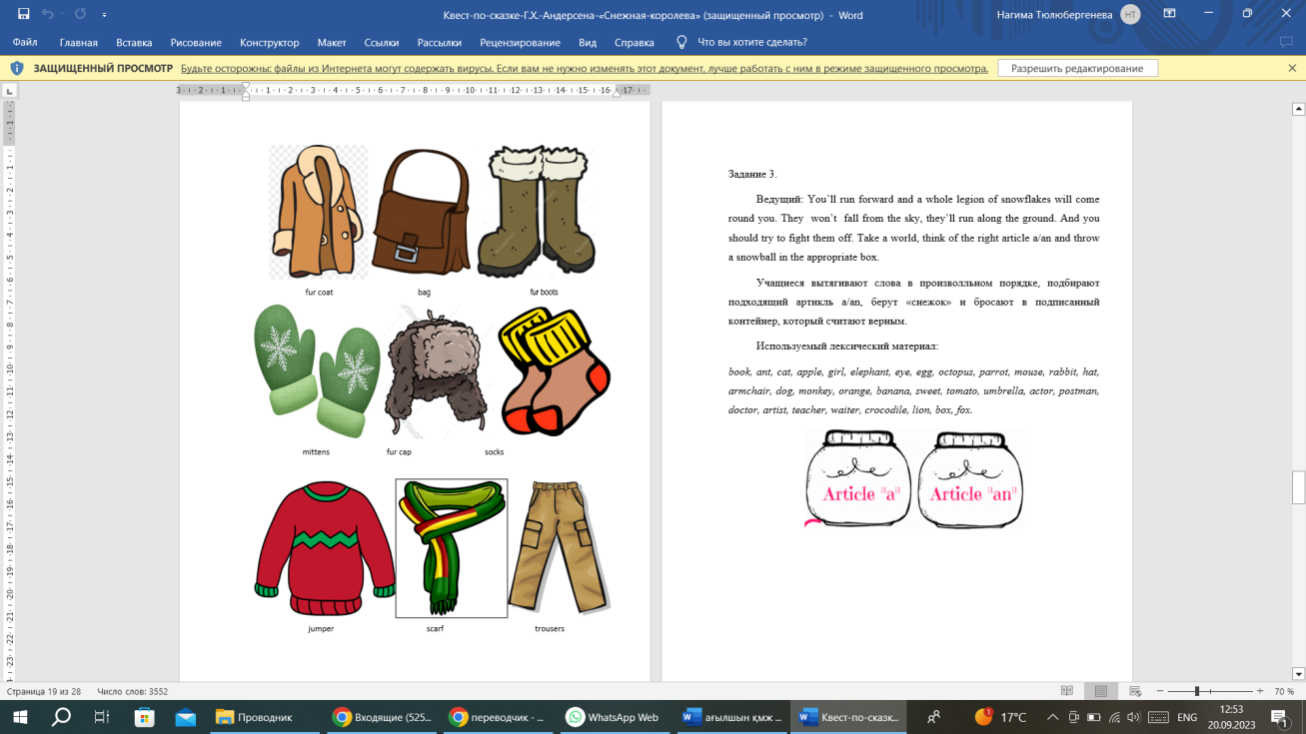Click the tab selector at ruler corner
This screenshot has height=734, width=1306.
point(10,91)
